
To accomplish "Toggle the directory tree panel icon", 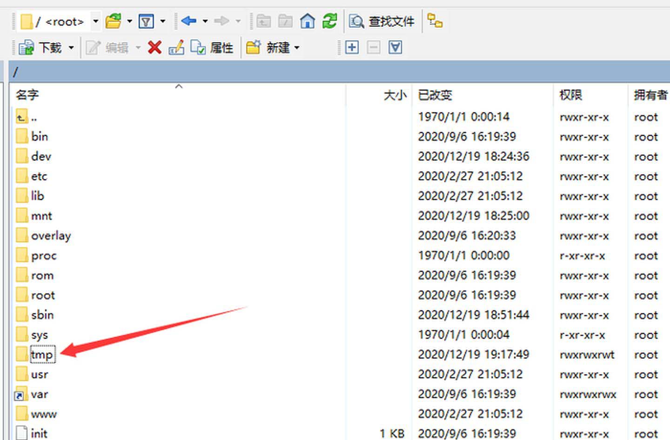I will tap(435, 21).
